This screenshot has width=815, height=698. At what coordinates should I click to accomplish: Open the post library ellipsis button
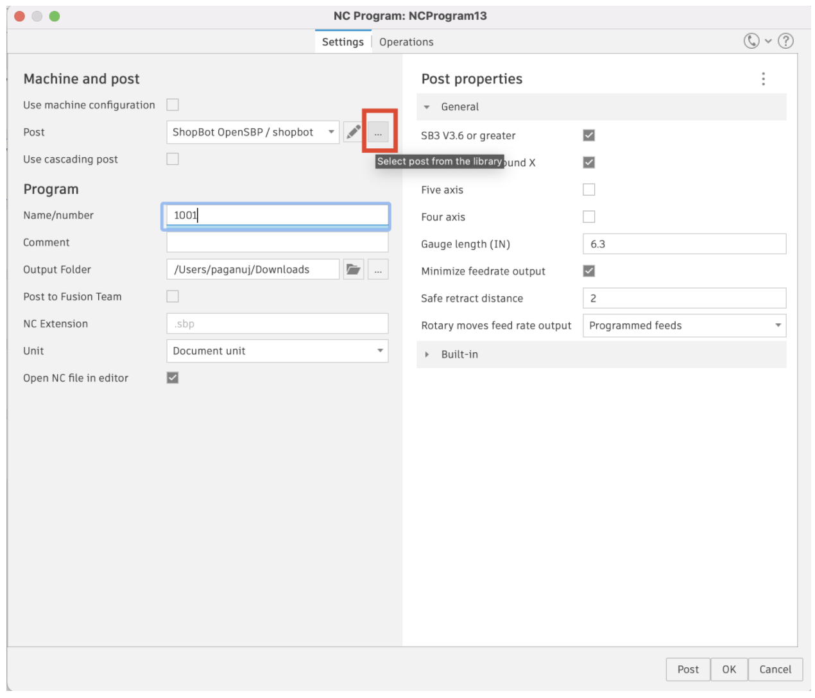378,133
